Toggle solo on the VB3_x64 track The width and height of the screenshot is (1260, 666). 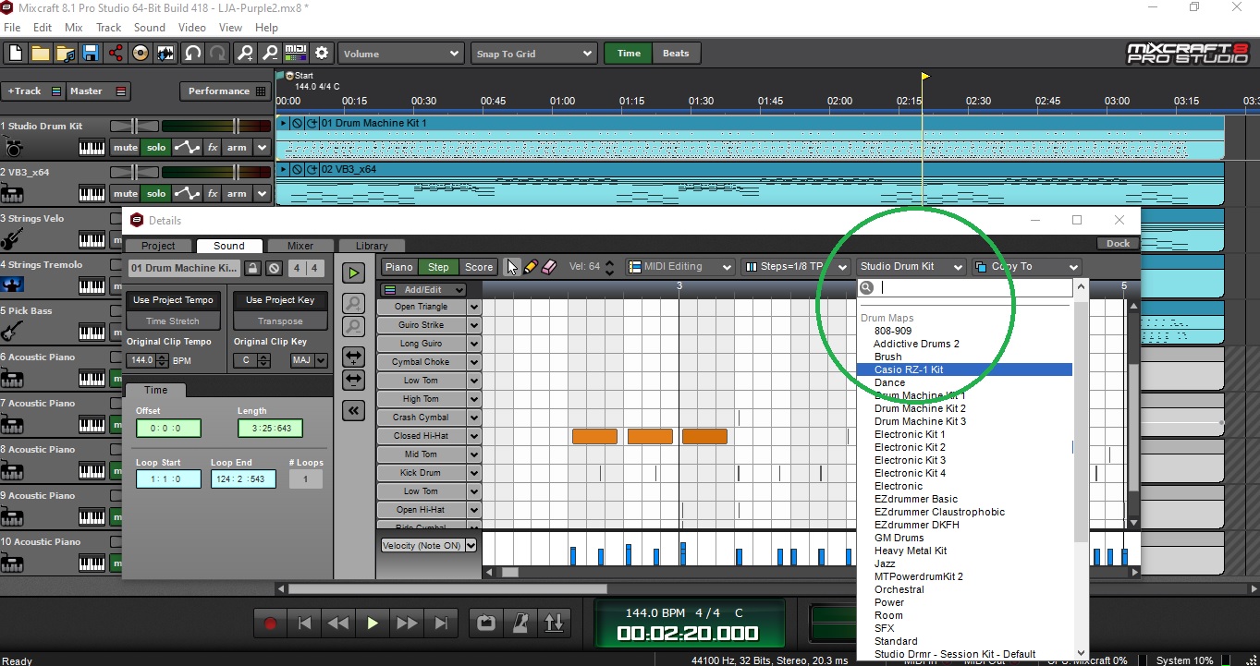[156, 193]
